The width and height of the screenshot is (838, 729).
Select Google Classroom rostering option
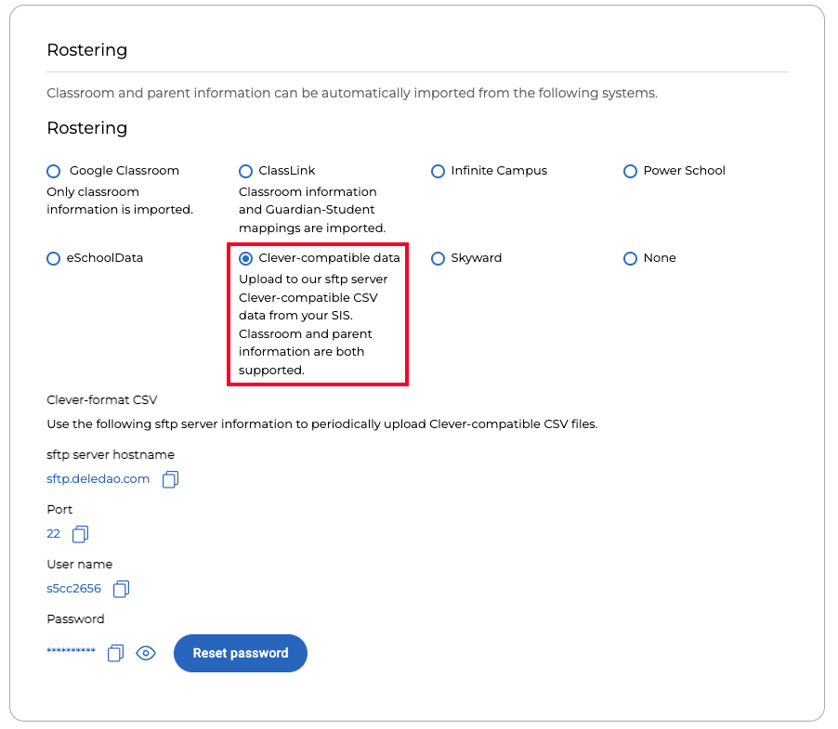point(54,172)
